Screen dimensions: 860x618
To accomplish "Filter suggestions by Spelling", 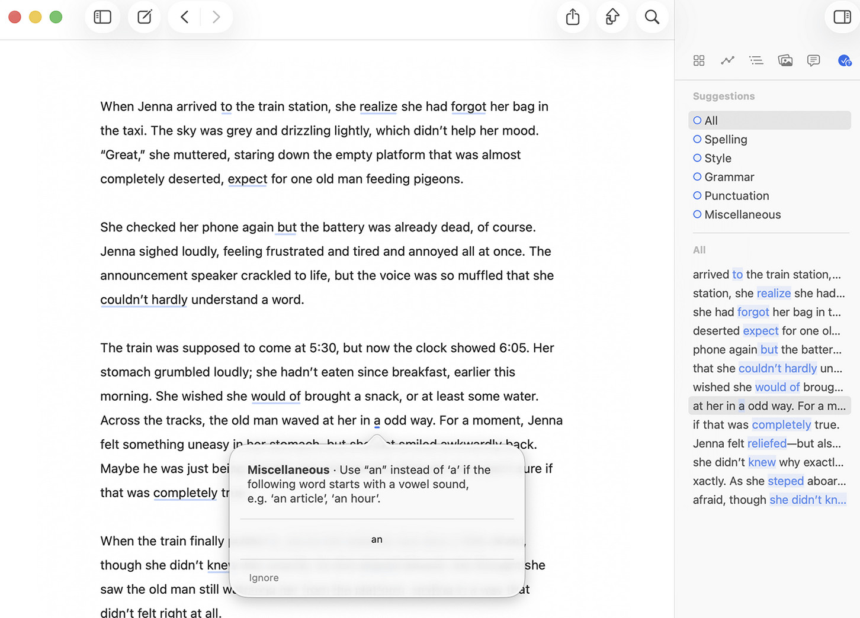I will coord(726,140).
